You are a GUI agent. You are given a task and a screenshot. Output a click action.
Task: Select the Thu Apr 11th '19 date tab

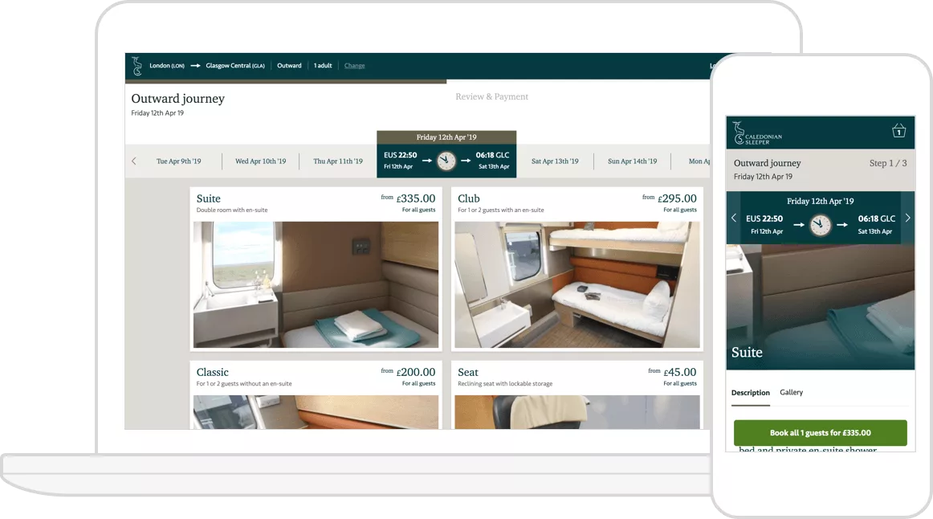(x=337, y=161)
